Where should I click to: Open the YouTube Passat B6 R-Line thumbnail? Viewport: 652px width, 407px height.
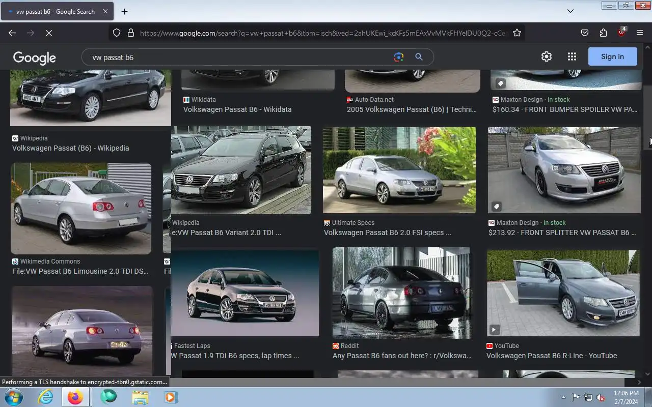pos(563,293)
